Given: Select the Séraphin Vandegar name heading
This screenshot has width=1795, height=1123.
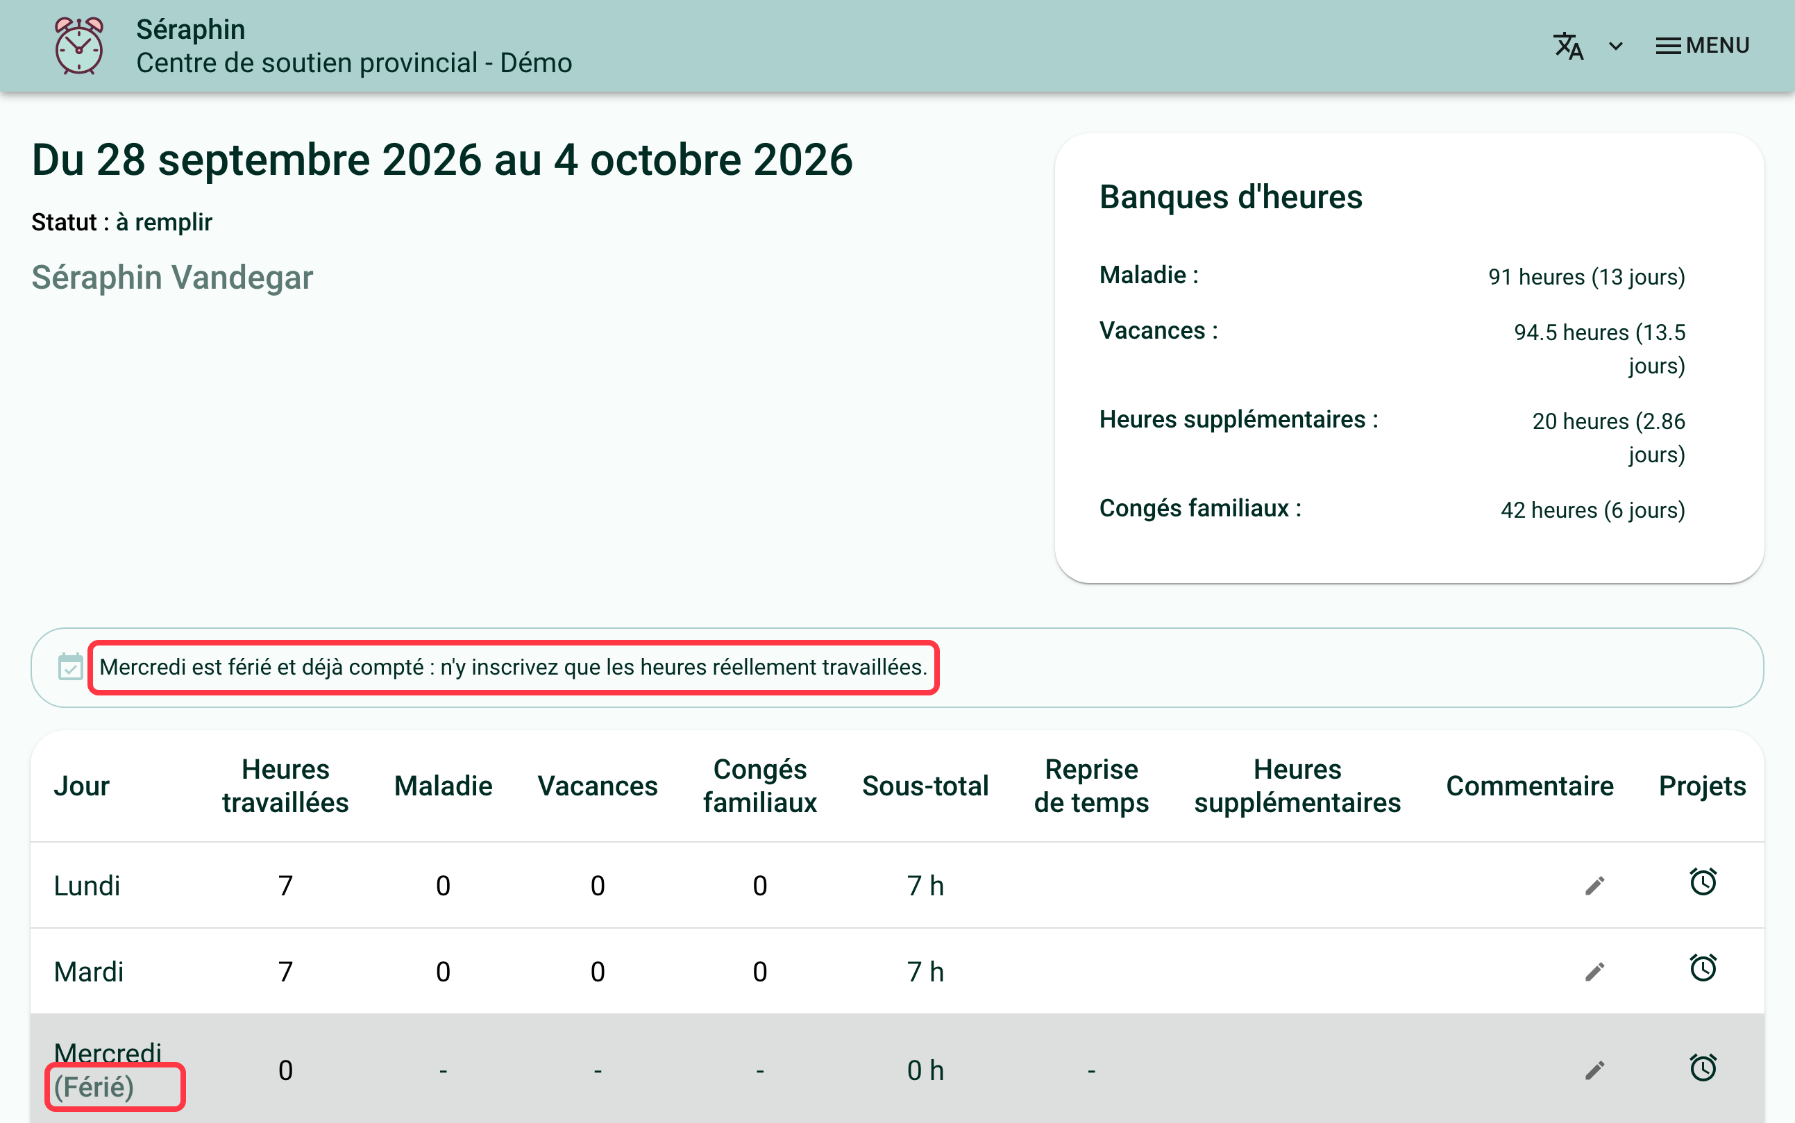Looking at the screenshot, I should pyautogui.click(x=172, y=278).
